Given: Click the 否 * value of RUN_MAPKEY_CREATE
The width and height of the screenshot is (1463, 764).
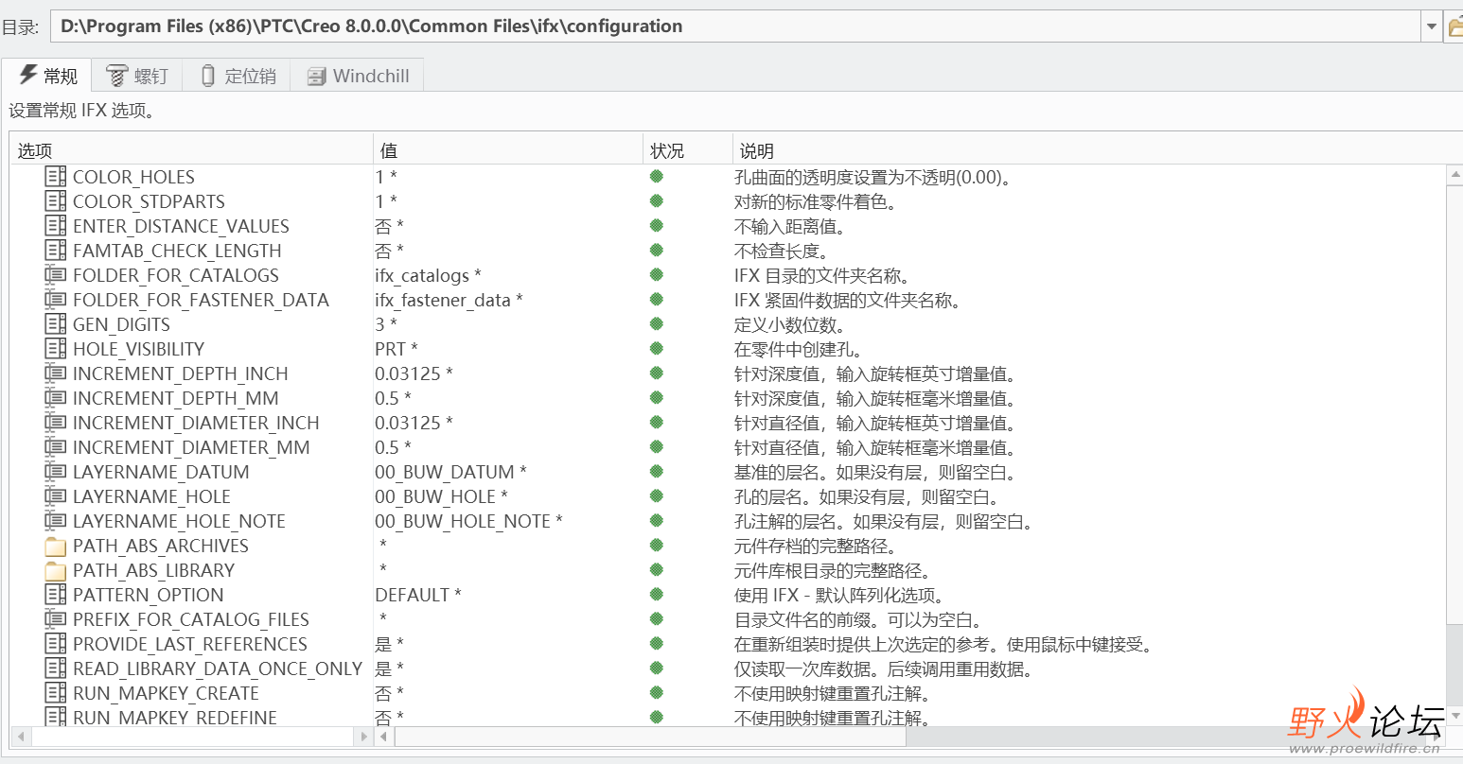Looking at the screenshot, I should pos(389,693).
